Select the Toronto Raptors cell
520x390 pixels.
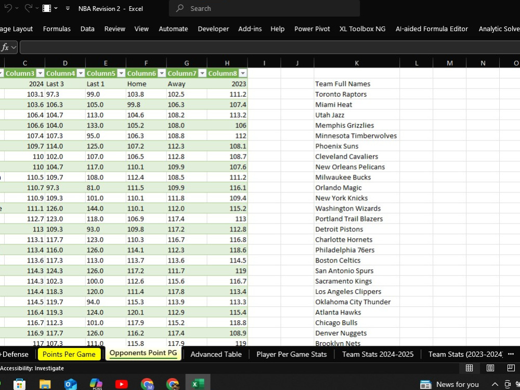(x=357, y=94)
